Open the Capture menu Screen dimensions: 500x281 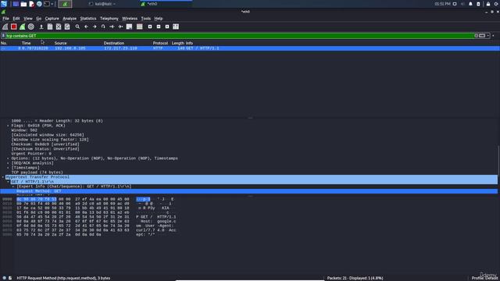click(x=52, y=19)
